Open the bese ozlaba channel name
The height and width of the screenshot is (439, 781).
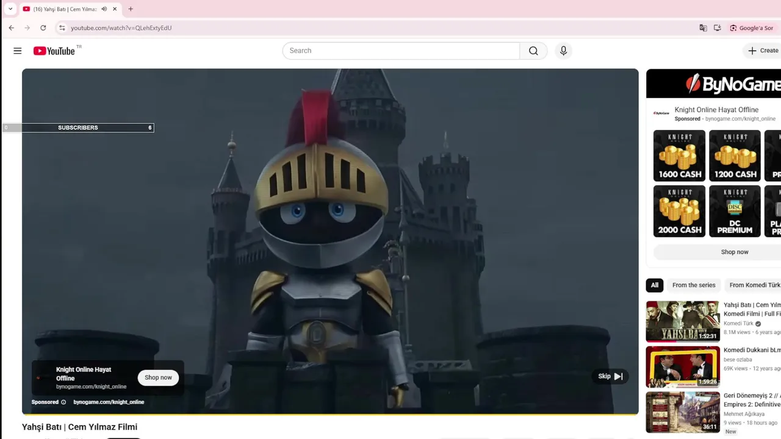point(738,360)
